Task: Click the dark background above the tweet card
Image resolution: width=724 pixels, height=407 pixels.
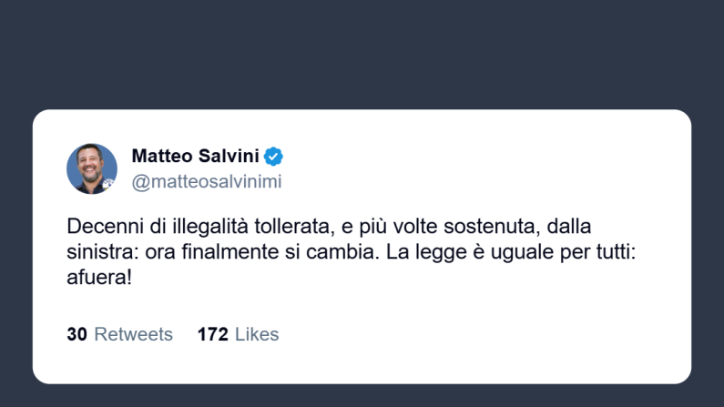Action: tap(362, 55)
